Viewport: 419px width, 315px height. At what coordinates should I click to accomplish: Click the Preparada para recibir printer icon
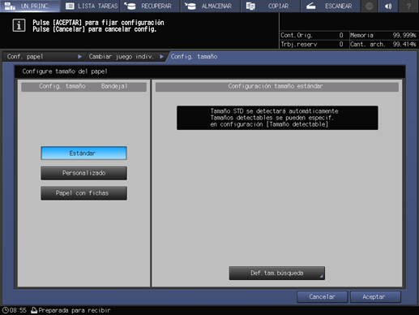click(x=34, y=310)
